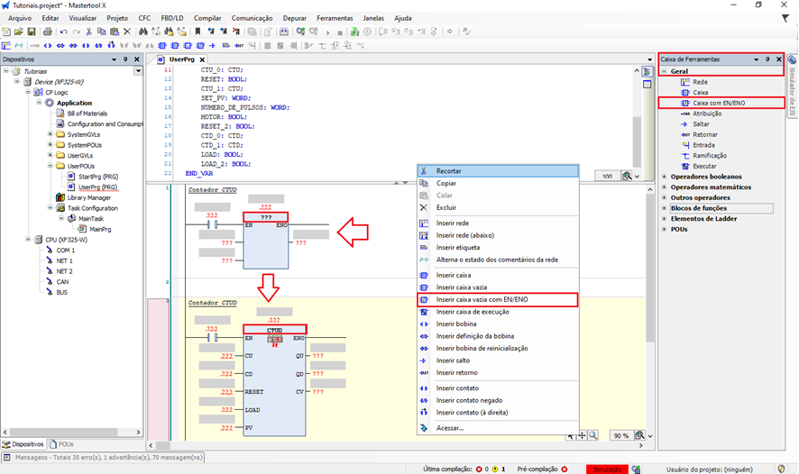Viewport: 799px width, 474px height.
Task: Click the Cut scissors icon in the toolbar
Action: point(87,32)
